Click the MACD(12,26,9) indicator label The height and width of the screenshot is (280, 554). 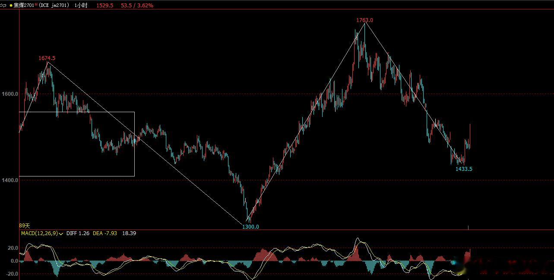pyautogui.click(x=39, y=233)
